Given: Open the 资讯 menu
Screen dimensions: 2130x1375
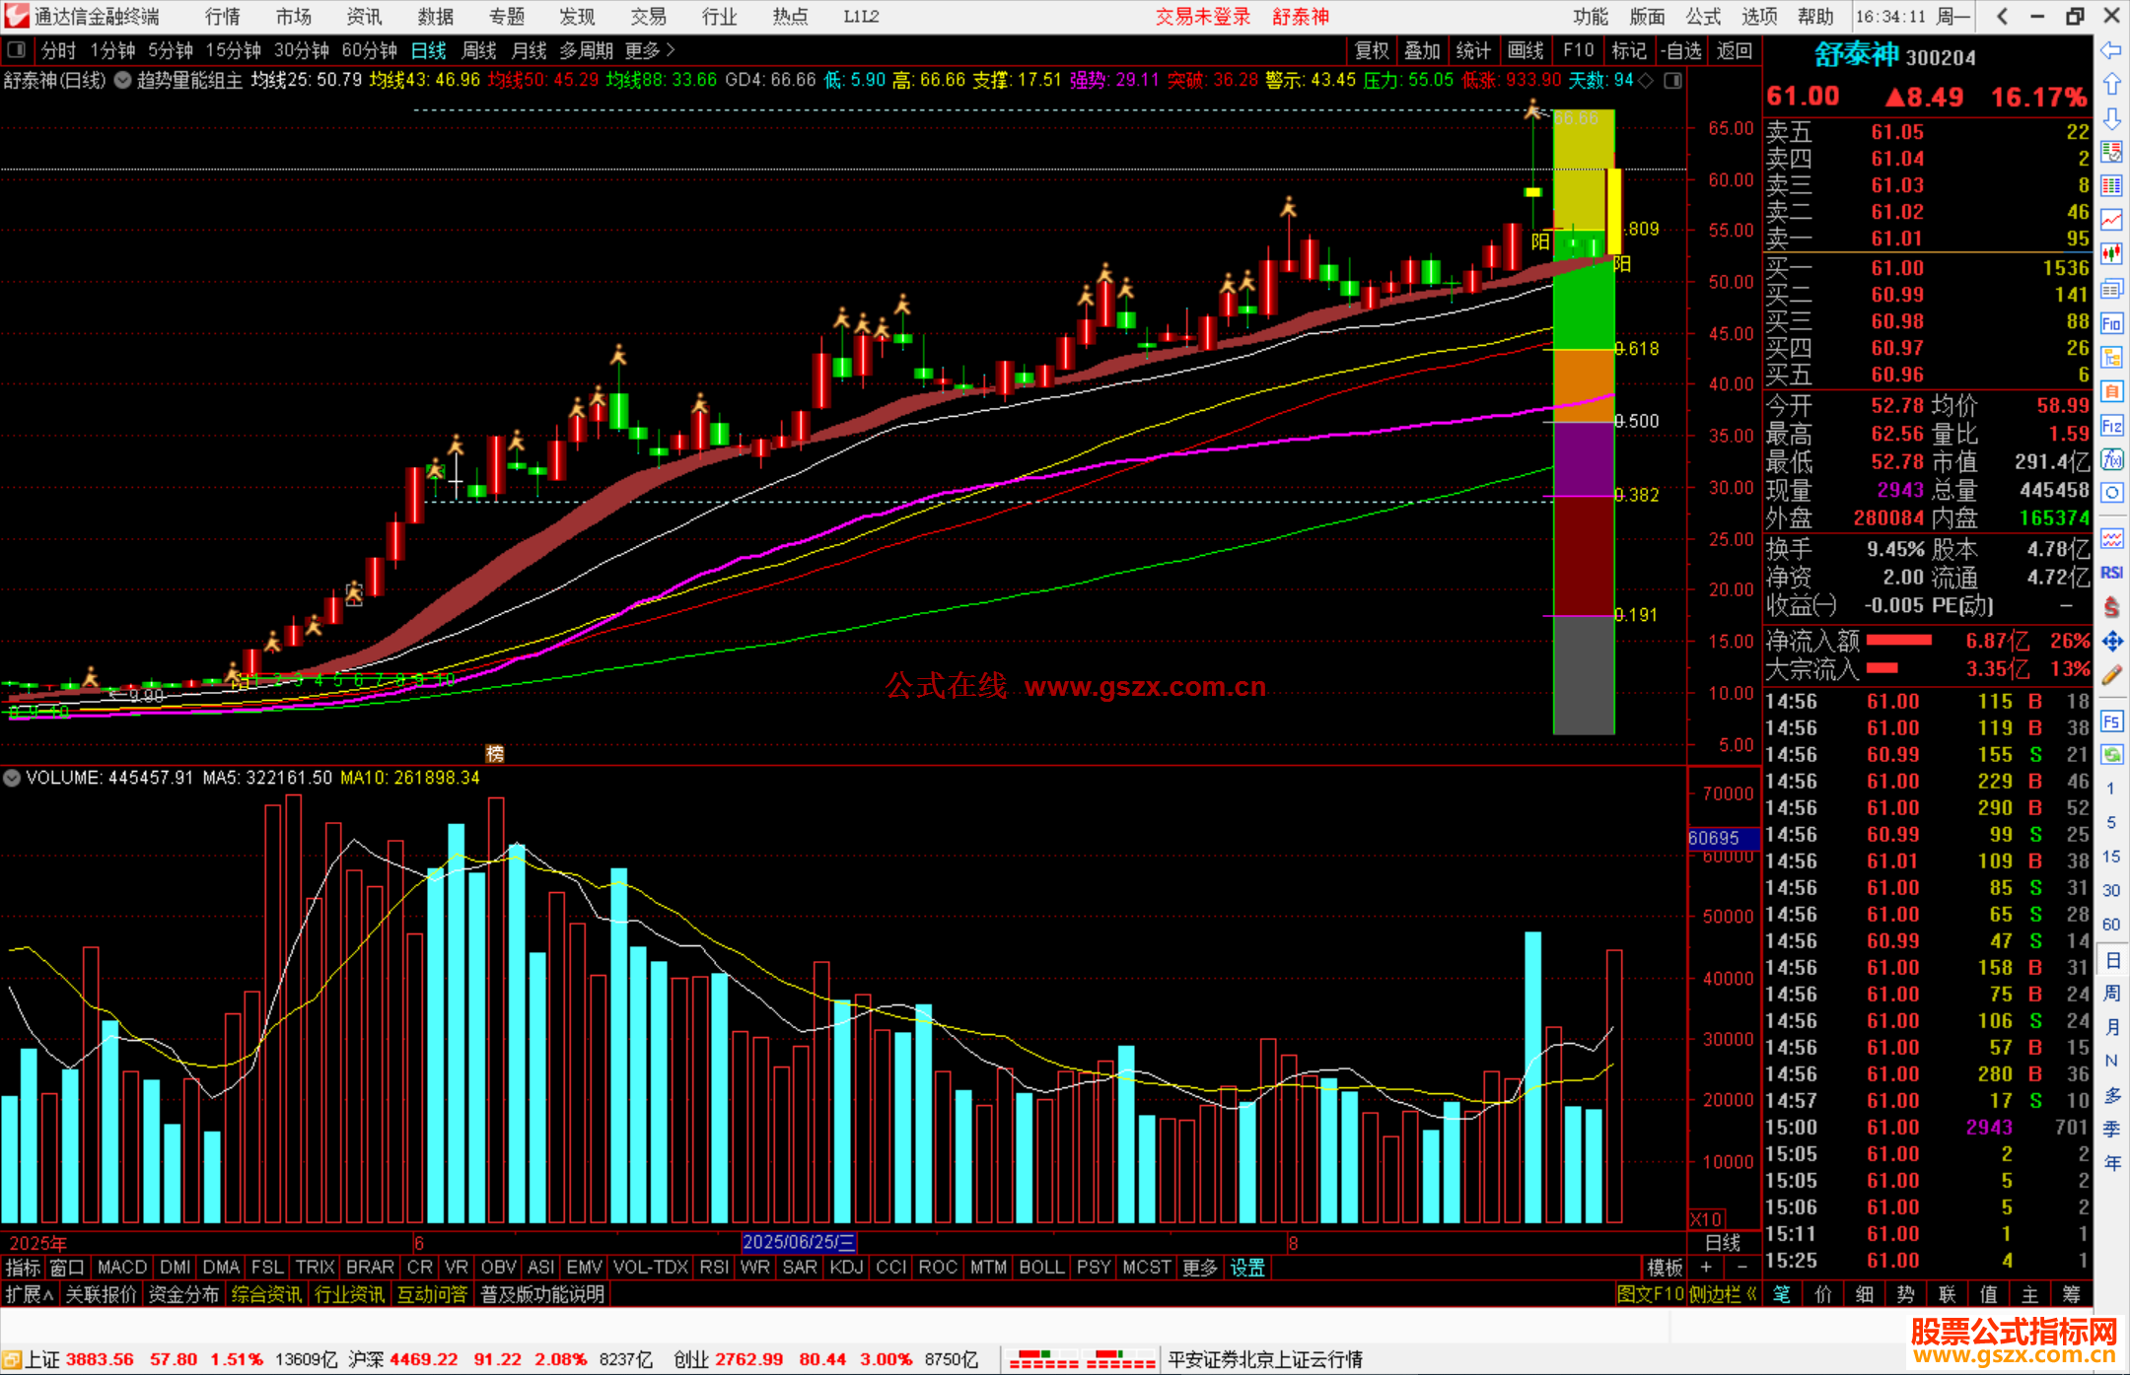Looking at the screenshot, I should tap(364, 16).
